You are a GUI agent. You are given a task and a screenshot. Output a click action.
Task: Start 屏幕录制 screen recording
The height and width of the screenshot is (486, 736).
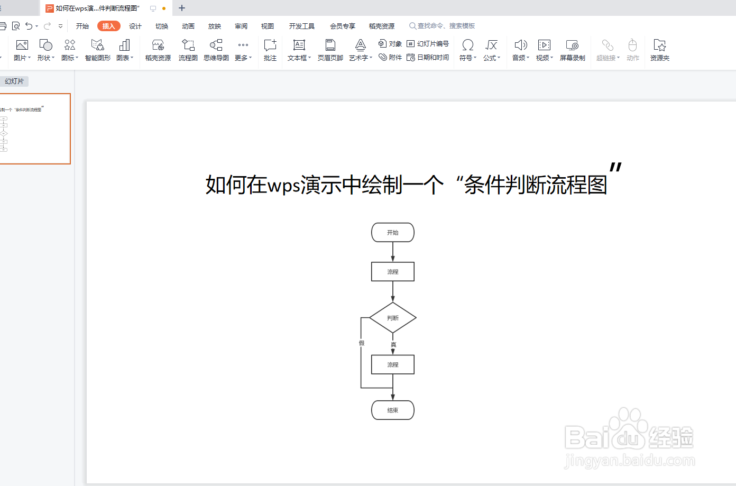pyautogui.click(x=573, y=50)
